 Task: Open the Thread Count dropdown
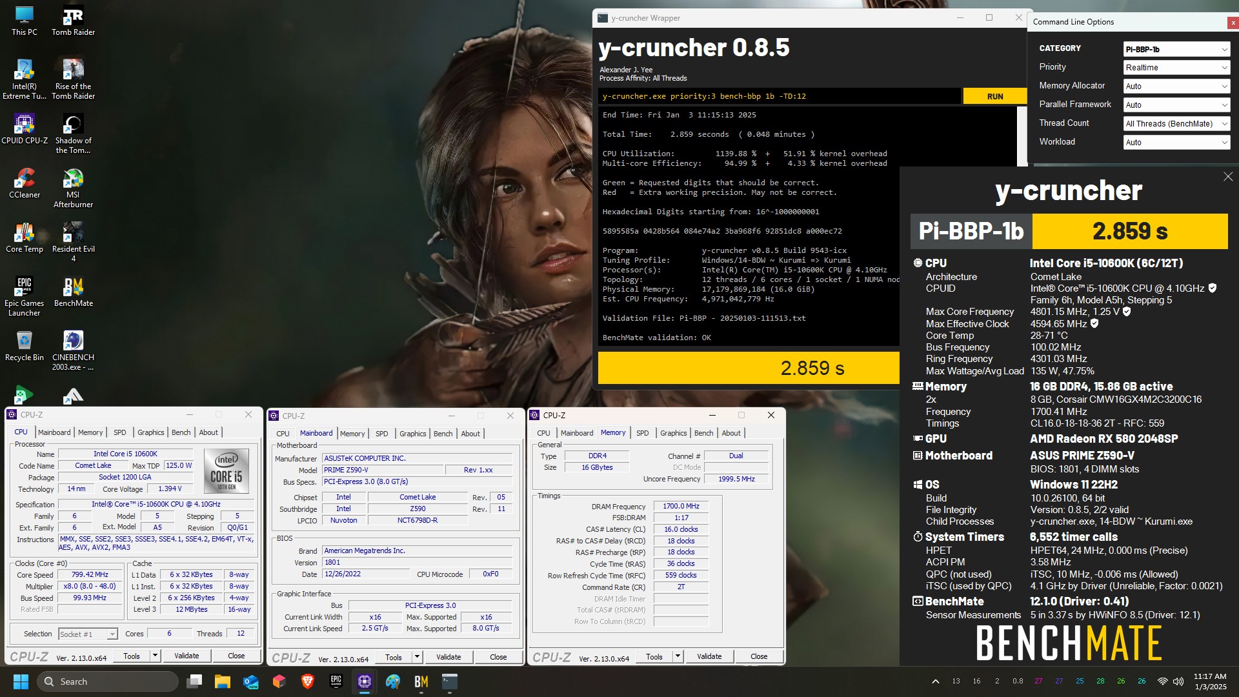click(1176, 124)
